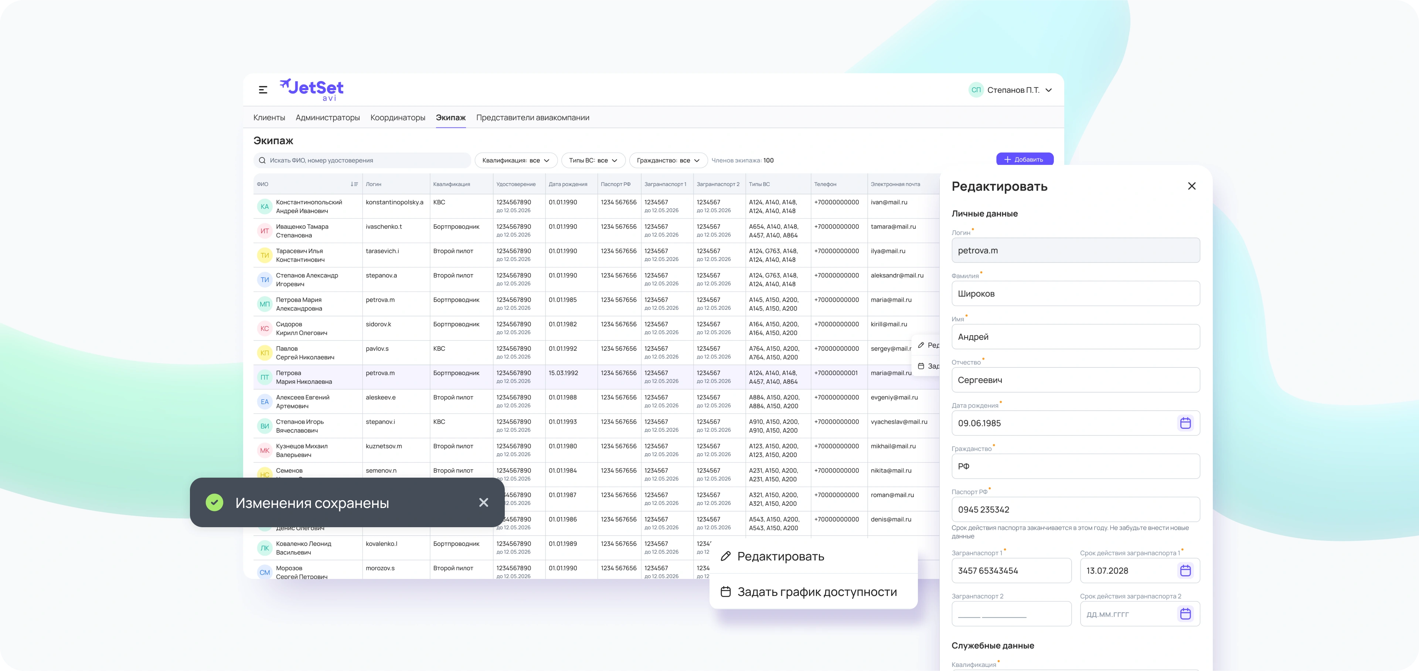The width and height of the screenshot is (1419, 671).
Task: Open the Представители авиакомпании tab
Action: tap(532, 117)
